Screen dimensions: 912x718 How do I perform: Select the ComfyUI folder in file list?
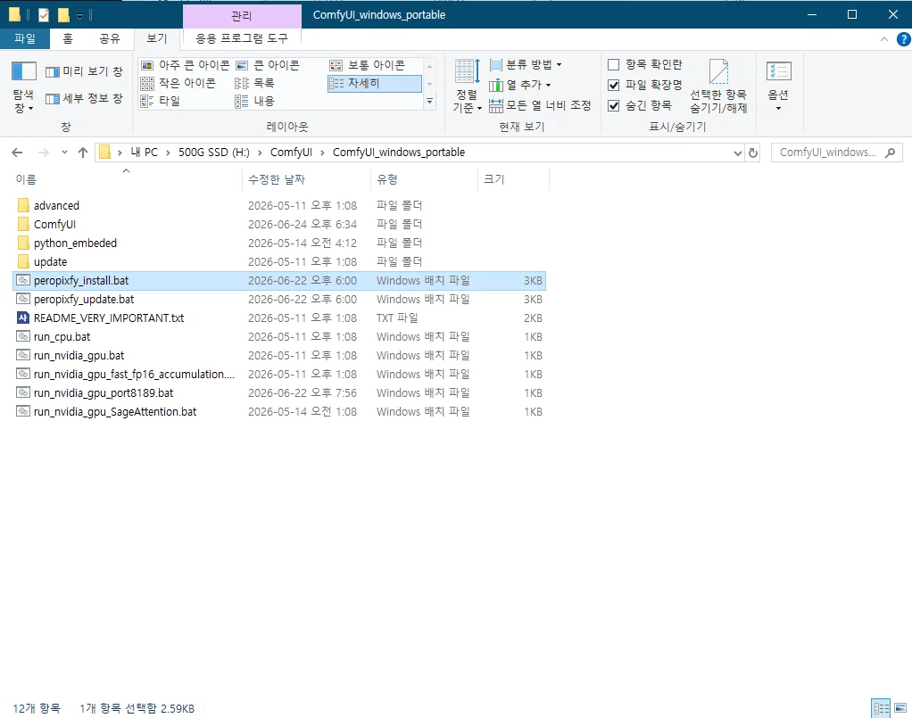click(x=278, y=225)
